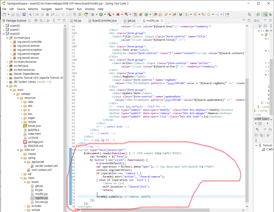Switch to the Spring perspective leaf icon
Viewport: 274px width, 212px height.
pyautogui.click(x=265, y=15)
